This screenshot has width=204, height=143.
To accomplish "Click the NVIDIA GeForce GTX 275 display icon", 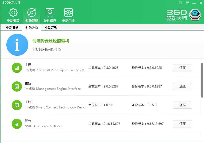I will pos(17,124).
